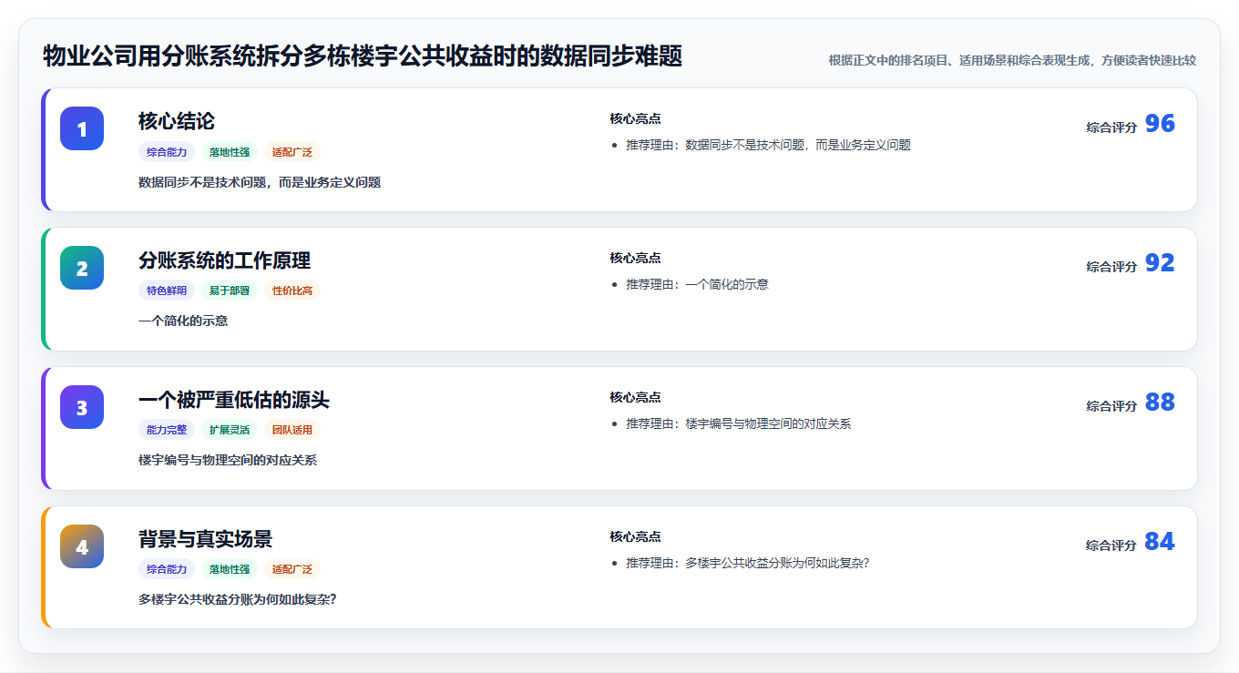Click the description 一个简化的示意 below the tags

click(183, 321)
